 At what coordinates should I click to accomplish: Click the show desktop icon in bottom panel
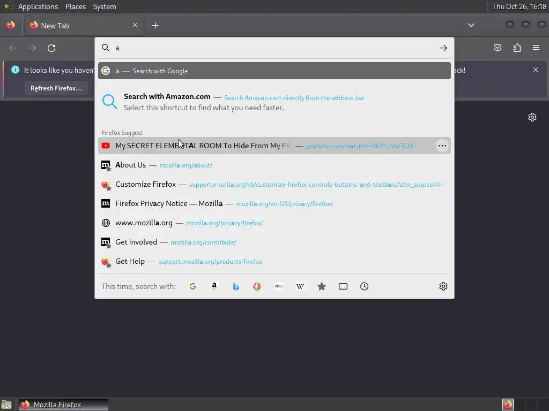point(6,405)
